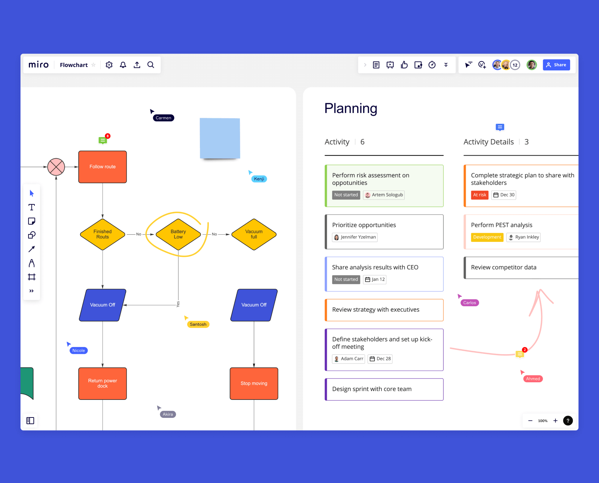599x483 pixels.
Task: Click the Jan 12 due date tag
Action: coord(375,279)
